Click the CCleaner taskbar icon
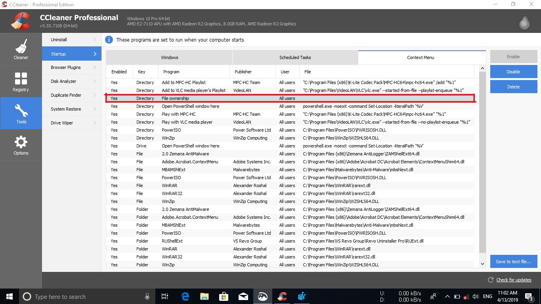The width and height of the screenshot is (541, 304). [282, 296]
